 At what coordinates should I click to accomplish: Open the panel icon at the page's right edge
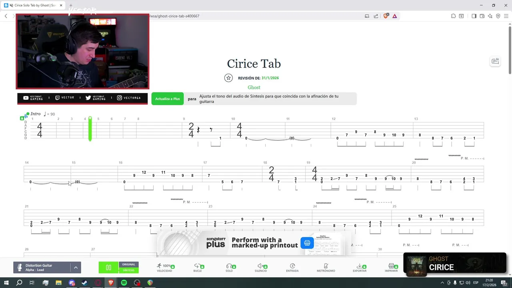(x=495, y=61)
